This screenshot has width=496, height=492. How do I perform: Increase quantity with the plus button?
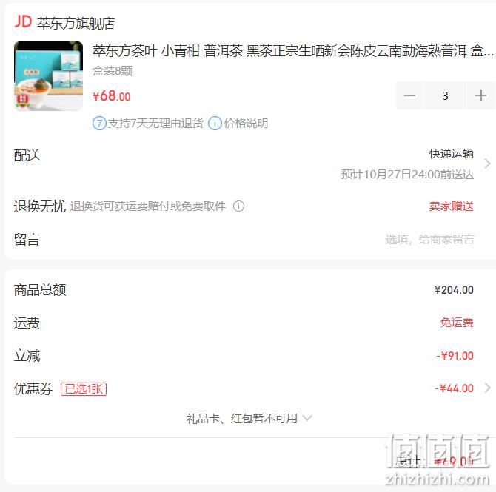point(480,95)
